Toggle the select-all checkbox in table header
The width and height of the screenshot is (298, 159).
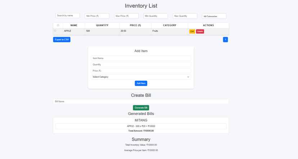(58, 25)
